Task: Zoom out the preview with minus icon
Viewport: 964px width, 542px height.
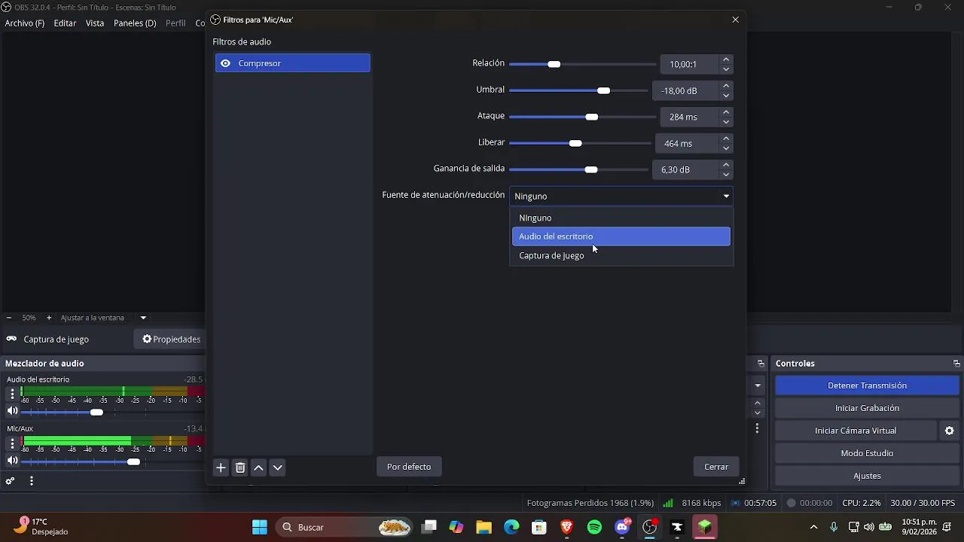Action: click(x=8, y=318)
